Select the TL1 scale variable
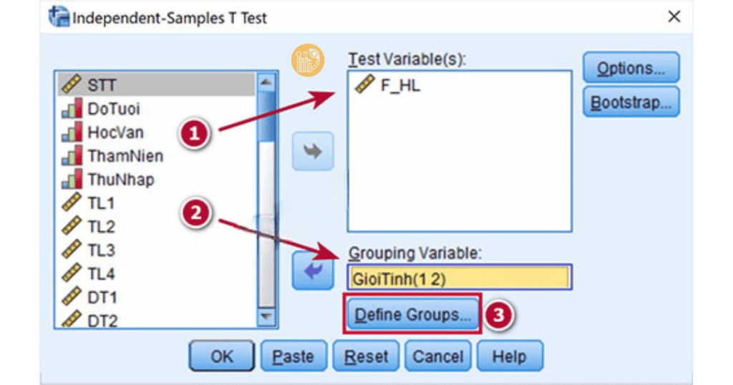The height and width of the screenshot is (385, 733). click(x=101, y=203)
